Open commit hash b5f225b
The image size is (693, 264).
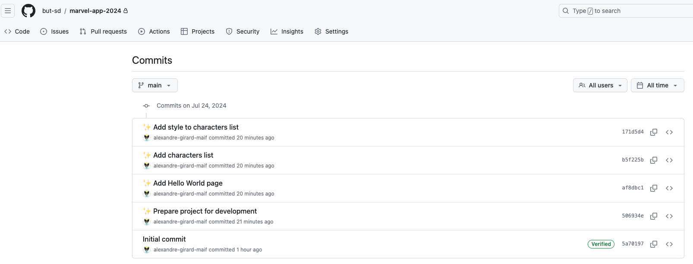click(x=633, y=160)
